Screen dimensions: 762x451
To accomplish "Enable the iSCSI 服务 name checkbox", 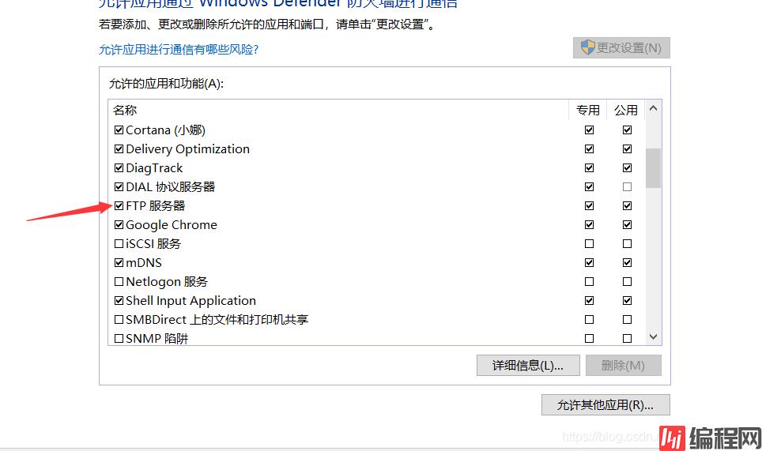I will point(119,244).
